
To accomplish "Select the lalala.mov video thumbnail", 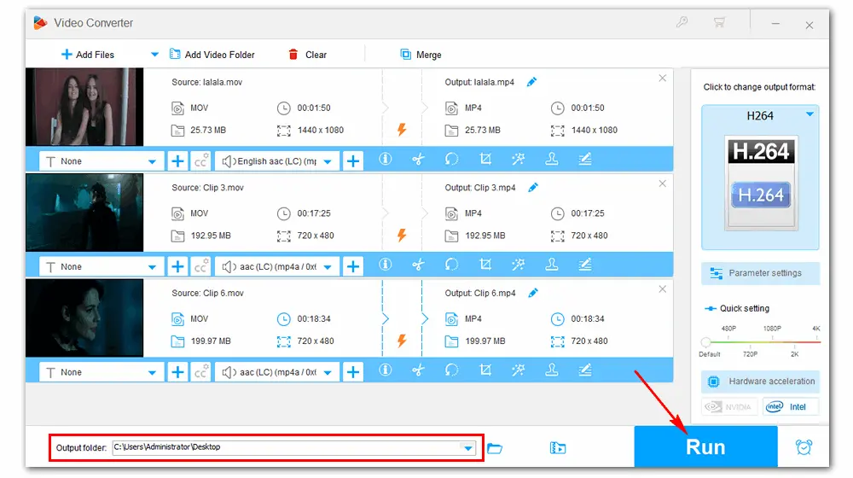I will coord(84,107).
